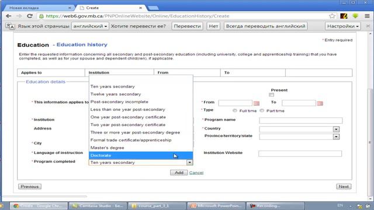Viewport: 374px width, 210px height.
Task: Open the Recording taskbar item
Action: click(275, 206)
